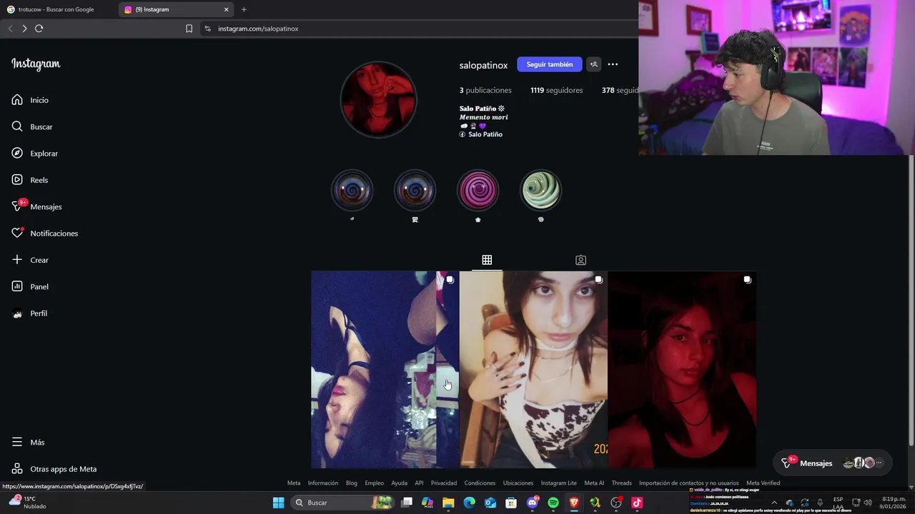
Task: Open TikTok from taskbar
Action: pos(637,503)
